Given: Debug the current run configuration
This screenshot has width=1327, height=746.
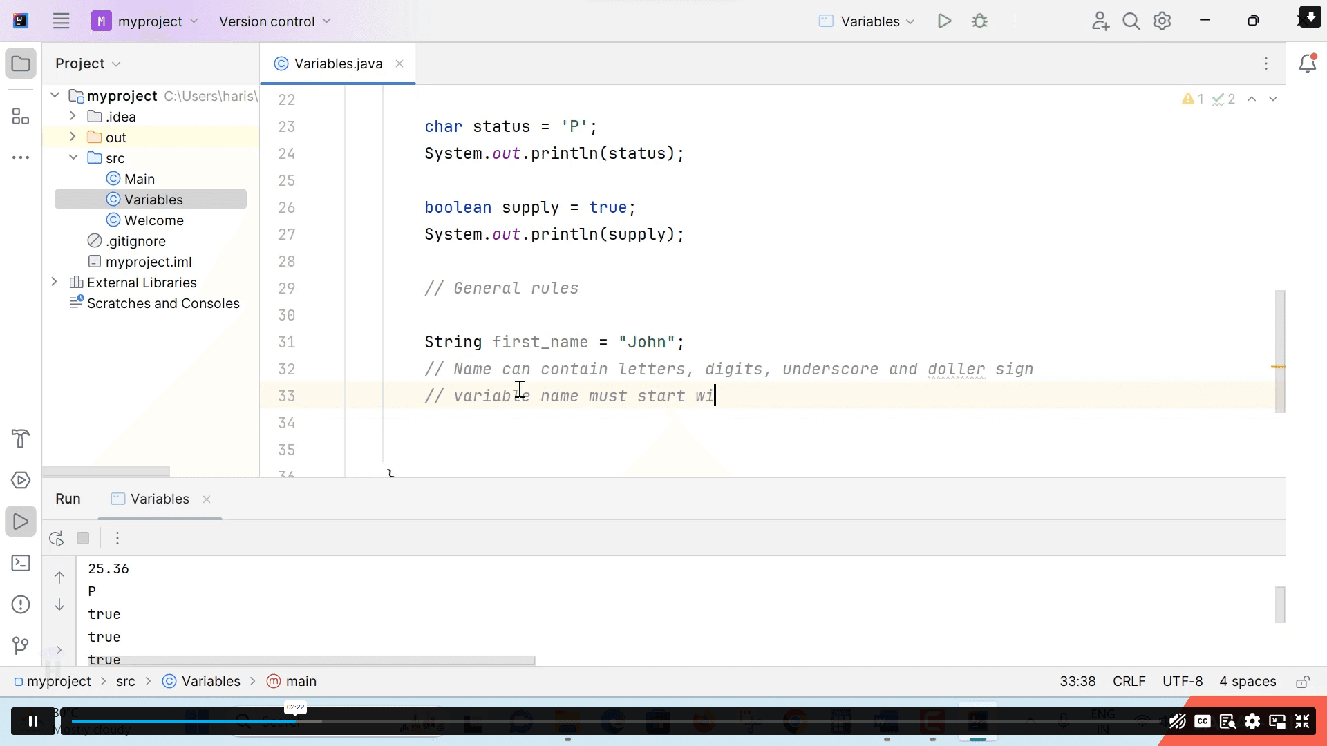Looking at the screenshot, I should [x=981, y=21].
